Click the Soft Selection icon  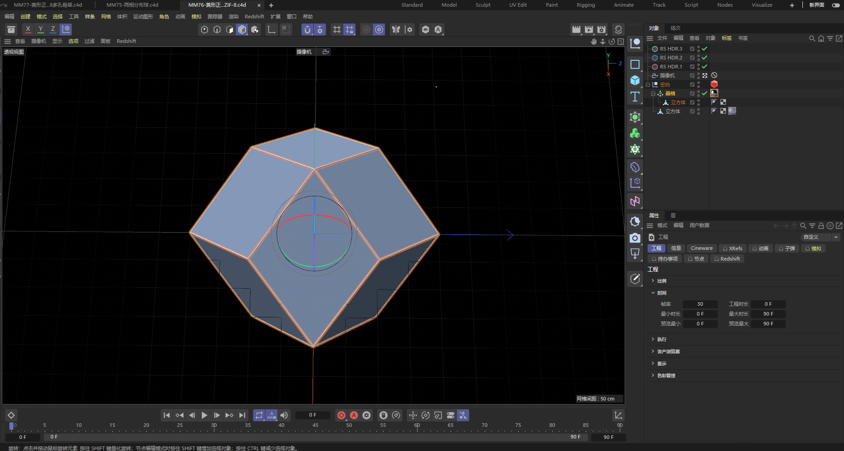click(367, 30)
